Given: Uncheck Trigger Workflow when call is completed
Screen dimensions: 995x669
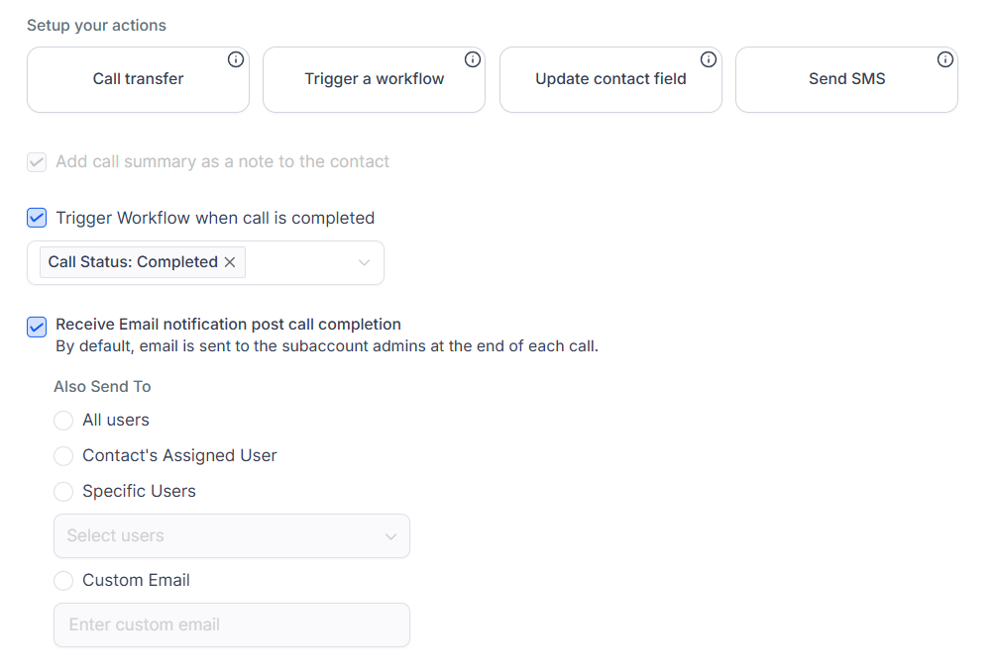Looking at the screenshot, I should [x=37, y=218].
